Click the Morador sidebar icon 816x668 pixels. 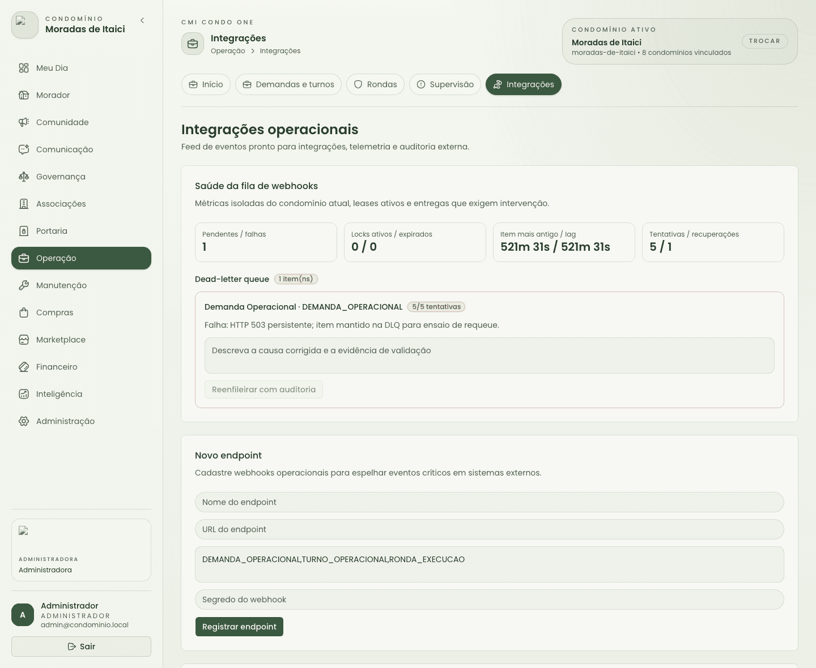[x=24, y=95]
